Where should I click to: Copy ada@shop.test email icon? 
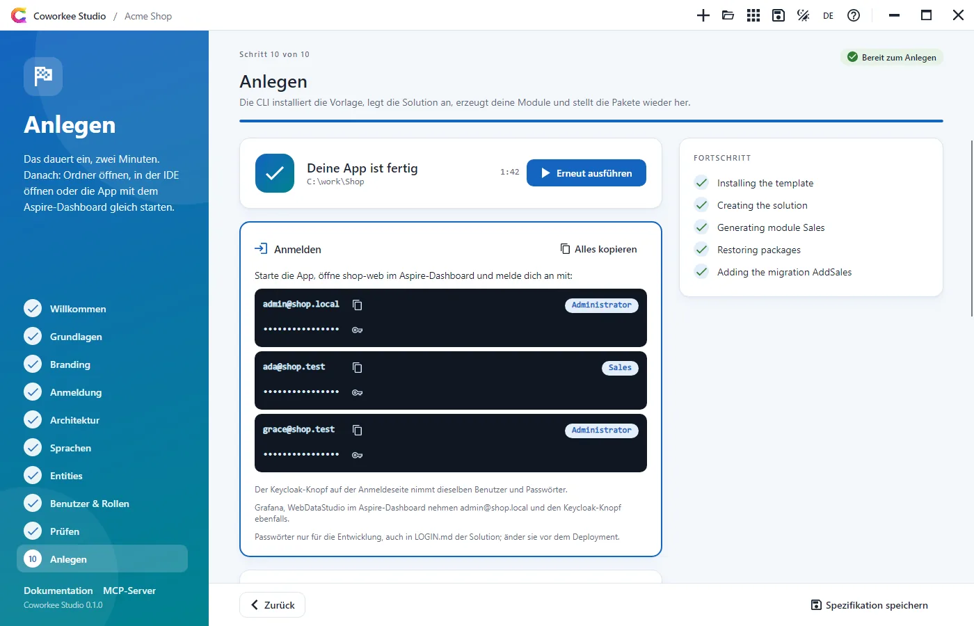point(358,367)
